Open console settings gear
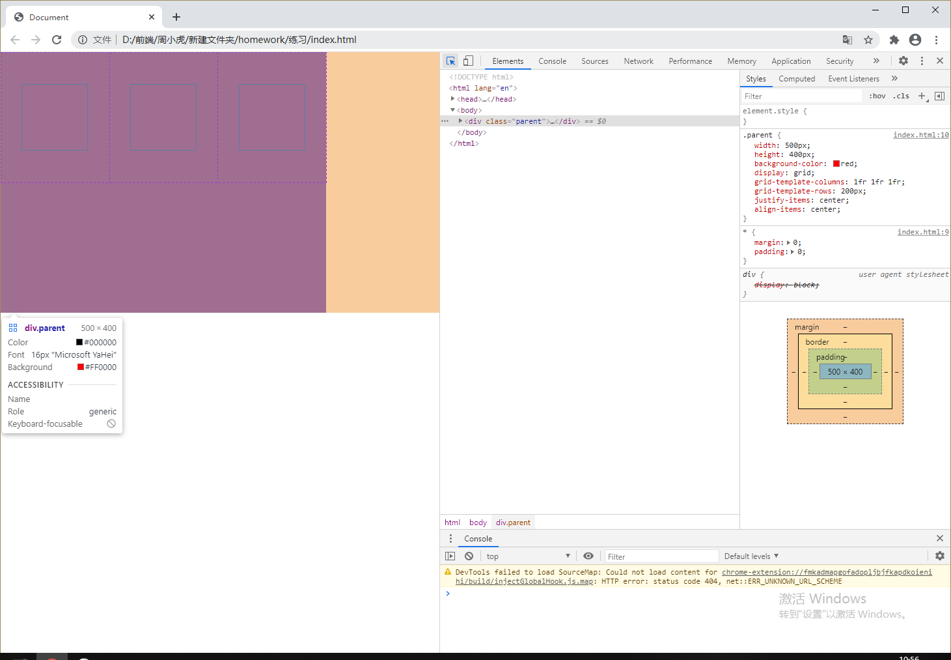 (940, 556)
